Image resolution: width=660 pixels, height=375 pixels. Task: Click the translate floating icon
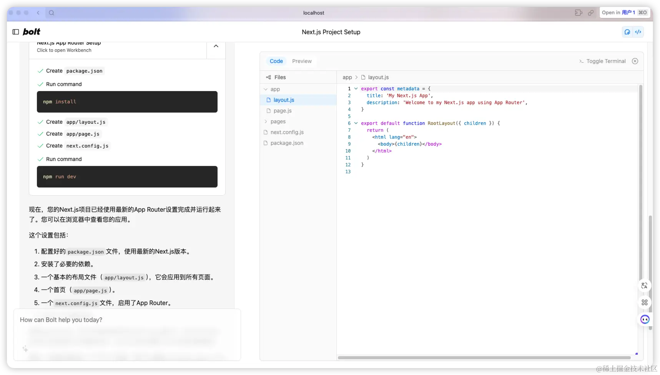(x=644, y=285)
